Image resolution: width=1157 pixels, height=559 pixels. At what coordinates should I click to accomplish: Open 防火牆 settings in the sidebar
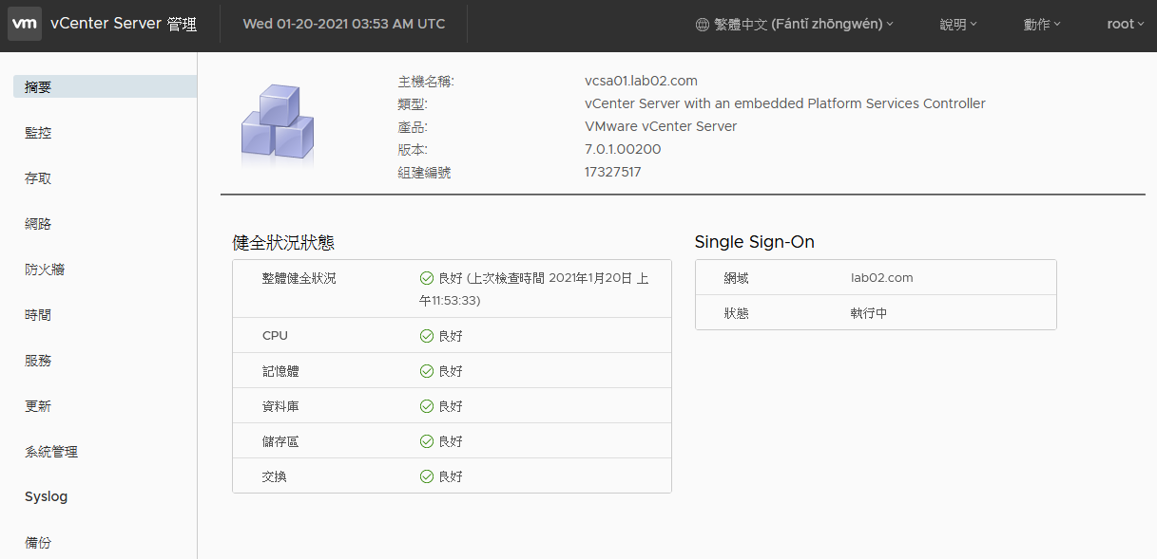(x=45, y=270)
